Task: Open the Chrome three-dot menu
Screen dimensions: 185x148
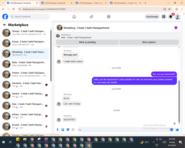Action: coord(182,9)
